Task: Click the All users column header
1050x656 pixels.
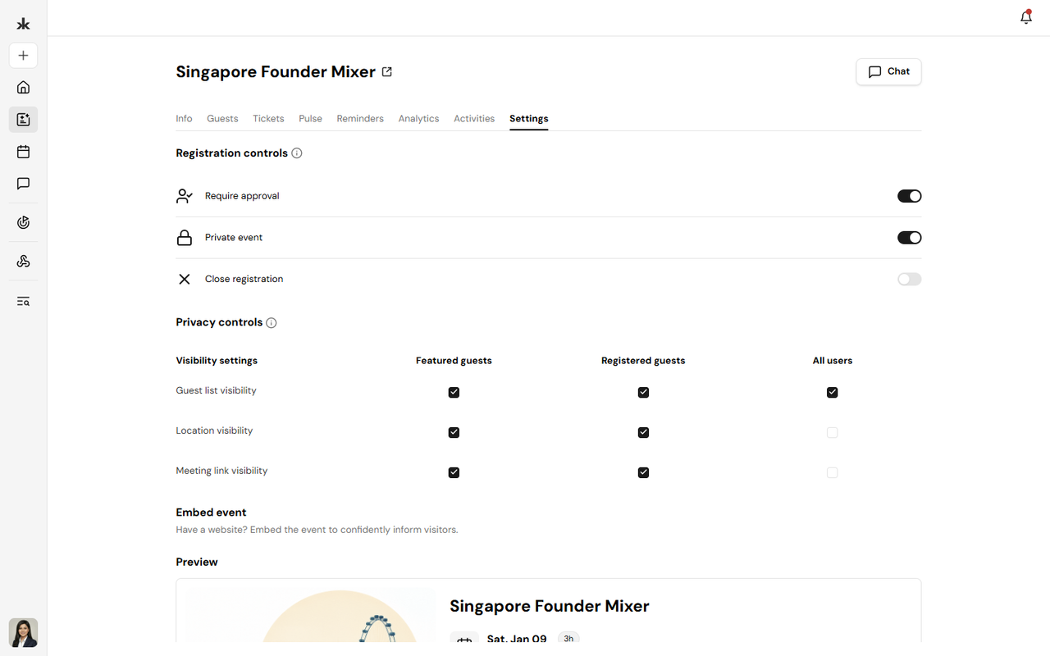Action: pos(833,361)
